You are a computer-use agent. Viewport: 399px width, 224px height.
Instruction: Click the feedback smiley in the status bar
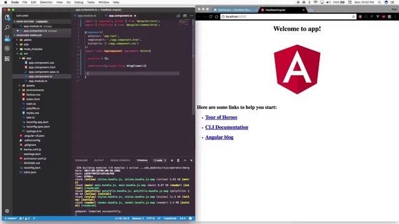click(190, 218)
